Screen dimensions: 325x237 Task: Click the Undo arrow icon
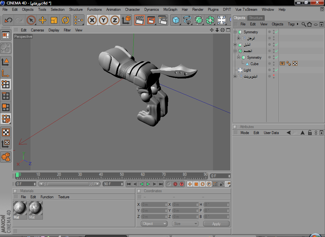pos(8,20)
